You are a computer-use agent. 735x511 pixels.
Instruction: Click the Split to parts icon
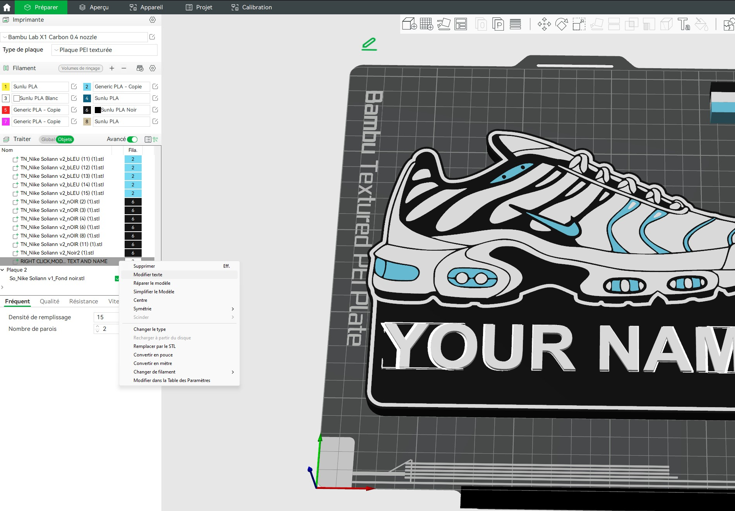pos(498,24)
